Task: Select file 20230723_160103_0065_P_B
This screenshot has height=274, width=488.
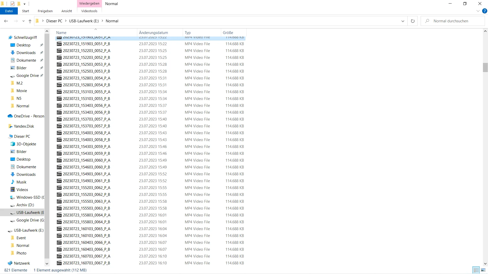Action: tap(150, 235)
